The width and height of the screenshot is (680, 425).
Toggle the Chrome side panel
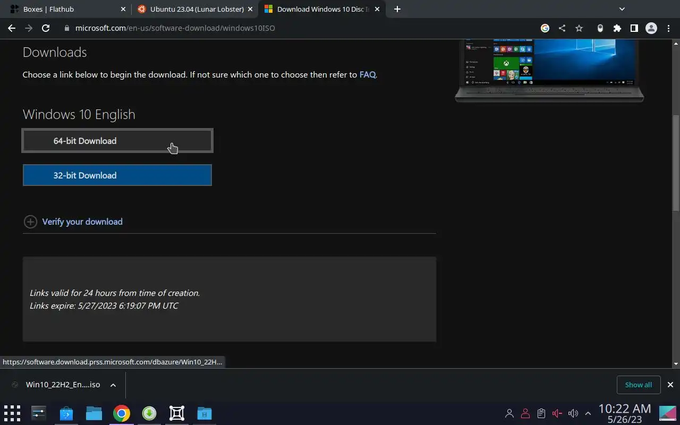pos(634,28)
